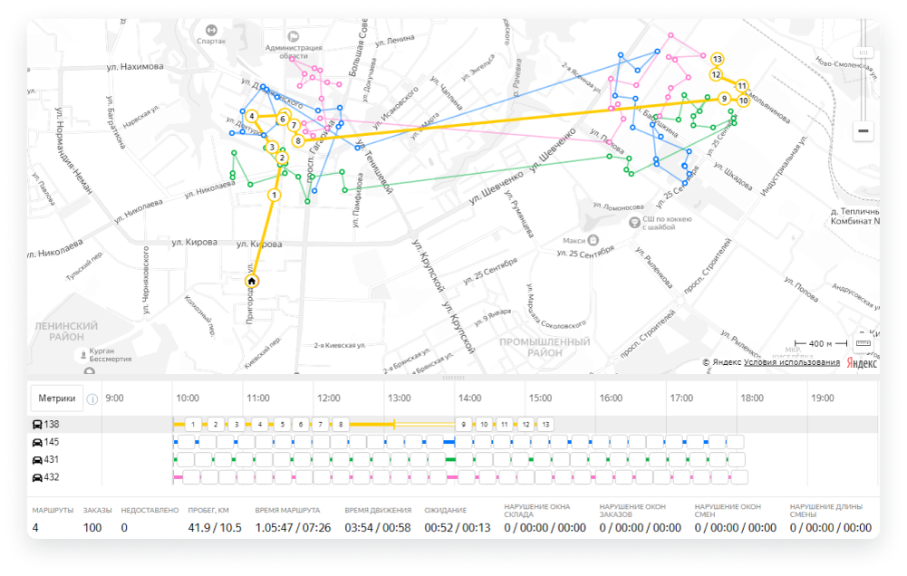Select map stop marker 11
Screen dimensions: 907x576
741,86
